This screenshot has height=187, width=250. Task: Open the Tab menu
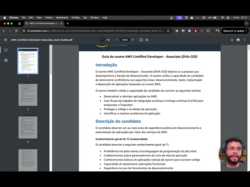tap(85, 18)
